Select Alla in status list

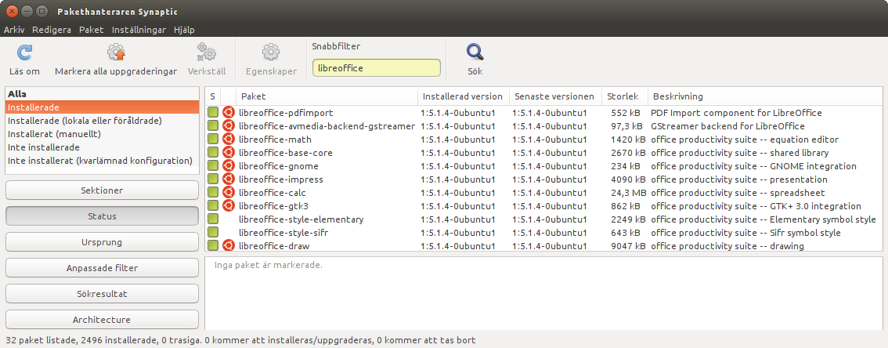click(x=102, y=94)
